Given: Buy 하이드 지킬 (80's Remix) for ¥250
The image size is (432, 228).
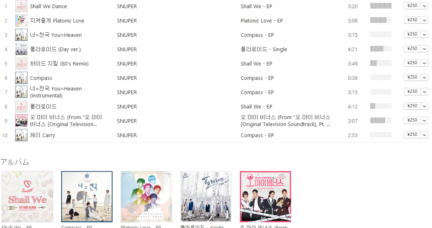Looking at the screenshot, I should pos(412,63).
